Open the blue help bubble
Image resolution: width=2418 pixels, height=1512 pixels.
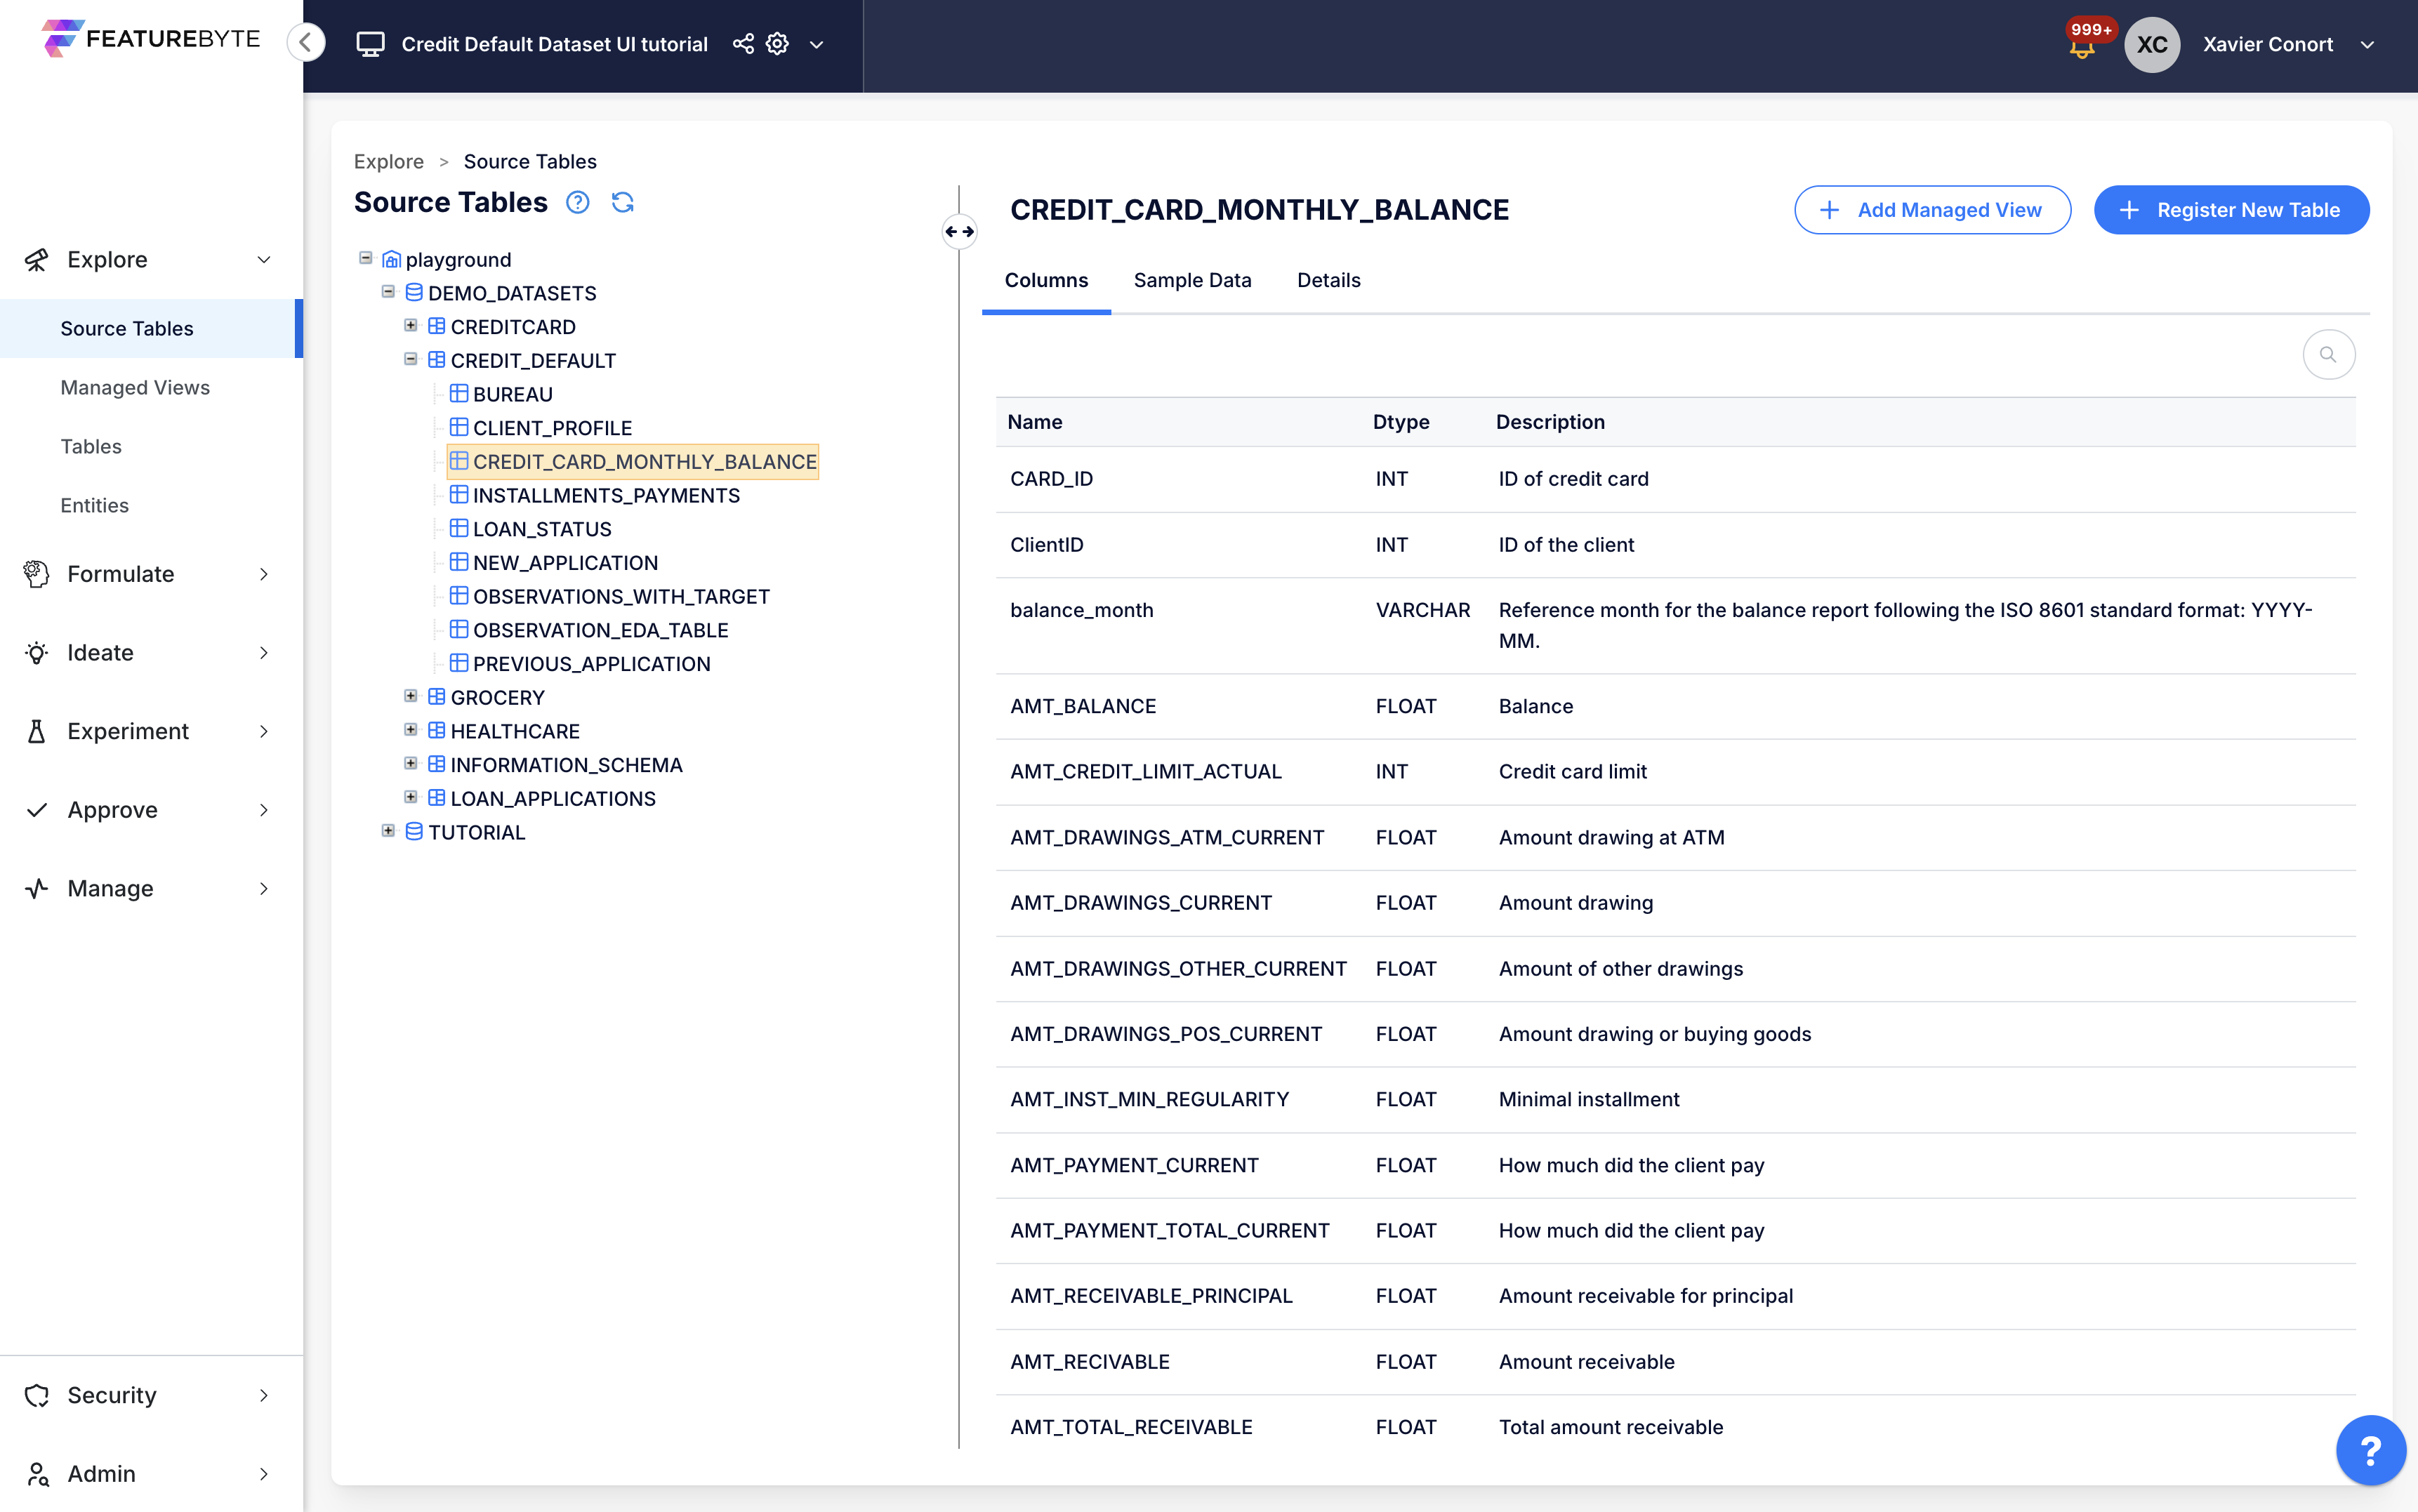coord(2370,1449)
